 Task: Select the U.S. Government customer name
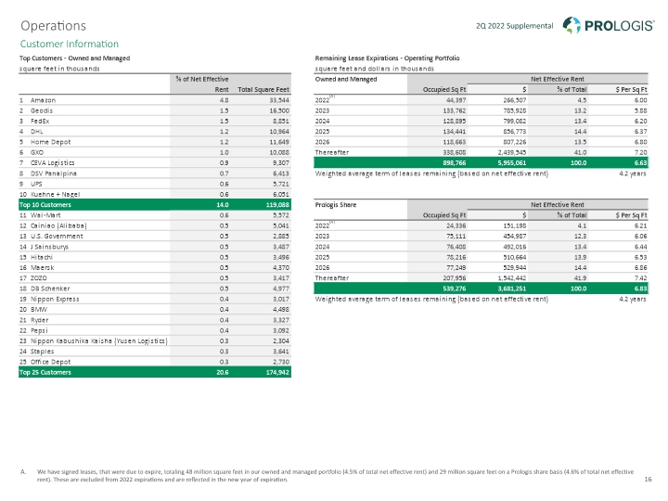point(57,236)
